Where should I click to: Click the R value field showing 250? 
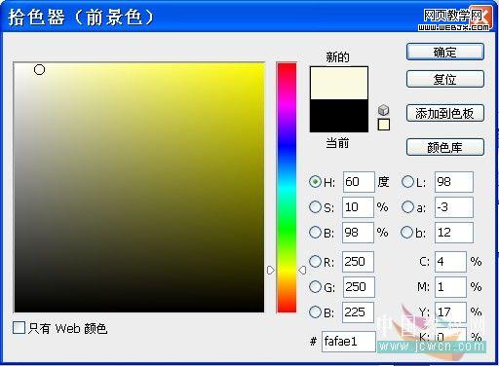pyautogui.click(x=358, y=261)
